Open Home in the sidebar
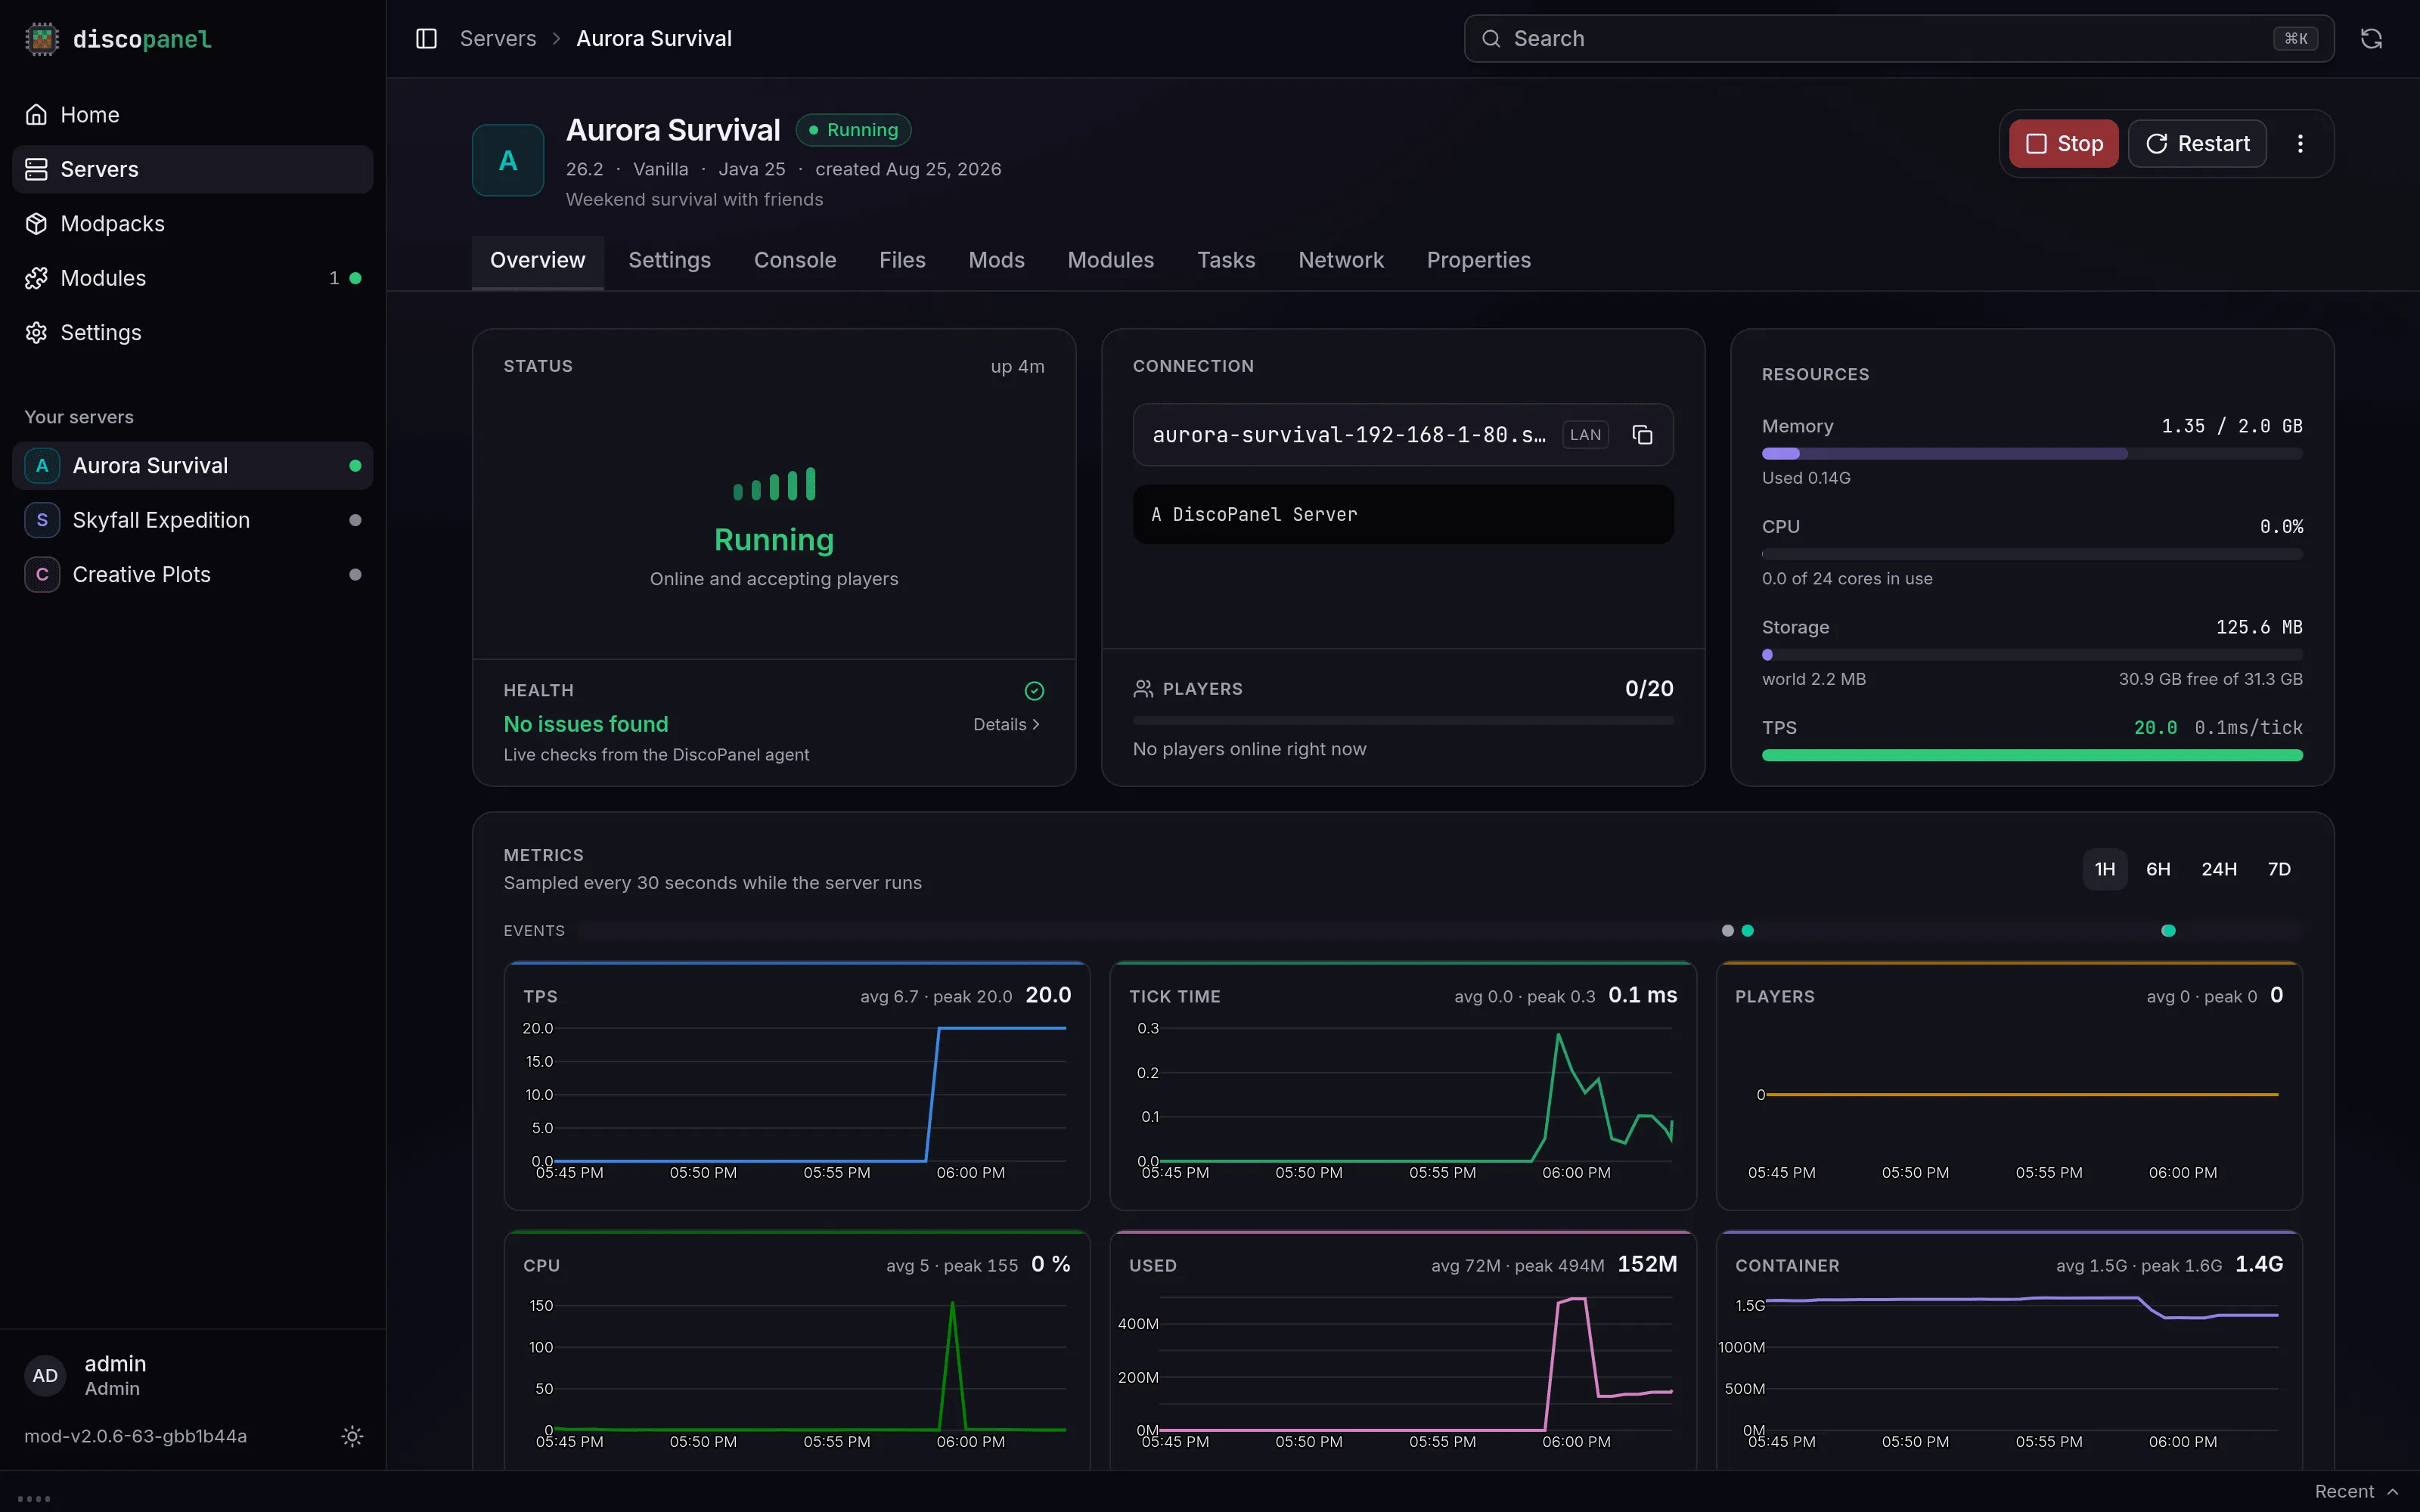2420x1512 pixels. coord(192,115)
